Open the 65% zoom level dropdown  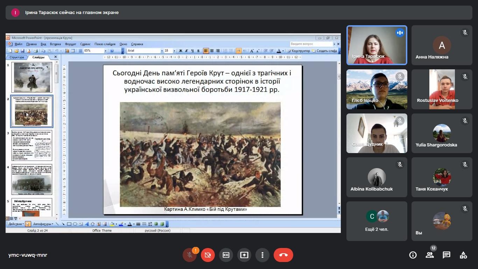click(x=105, y=51)
